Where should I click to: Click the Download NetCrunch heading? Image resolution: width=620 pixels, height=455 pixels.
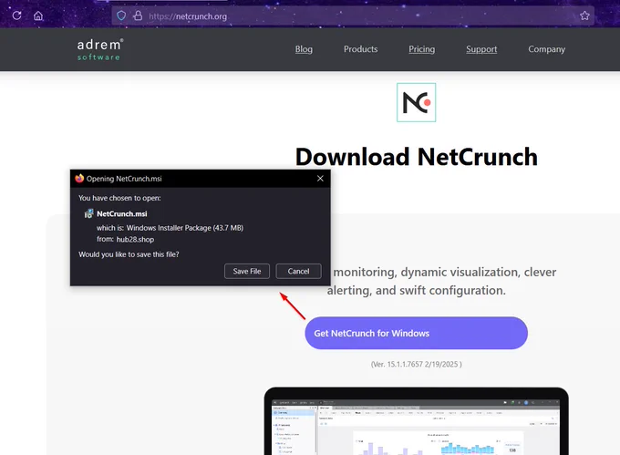(x=417, y=157)
